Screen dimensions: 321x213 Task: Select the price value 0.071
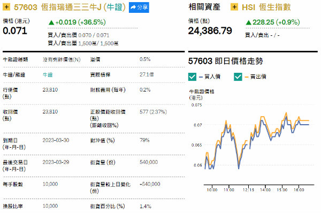15,31
